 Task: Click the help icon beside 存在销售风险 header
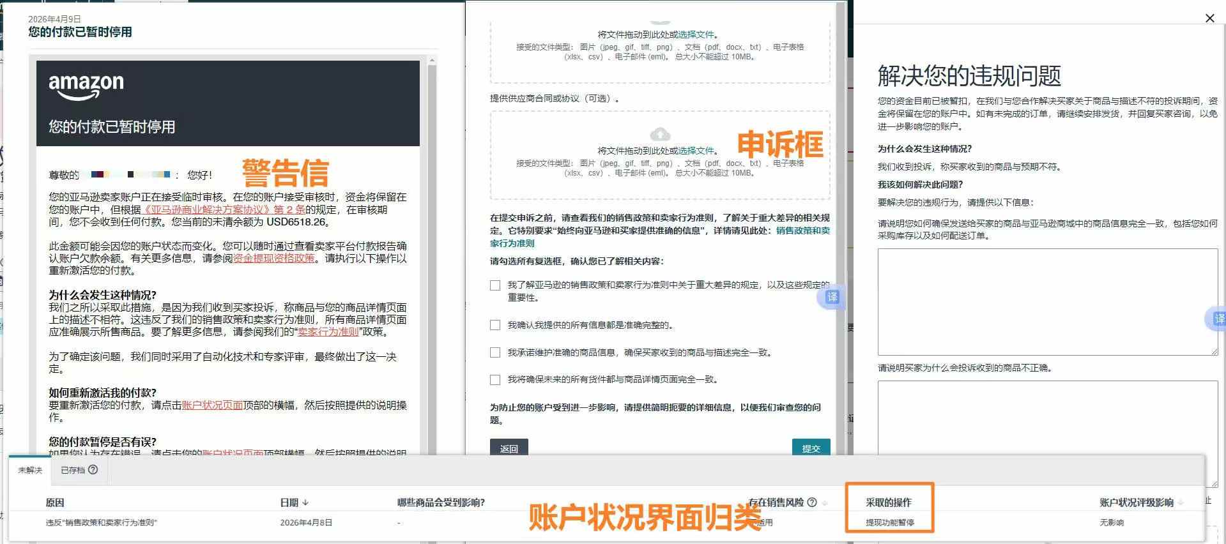(812, 502)
